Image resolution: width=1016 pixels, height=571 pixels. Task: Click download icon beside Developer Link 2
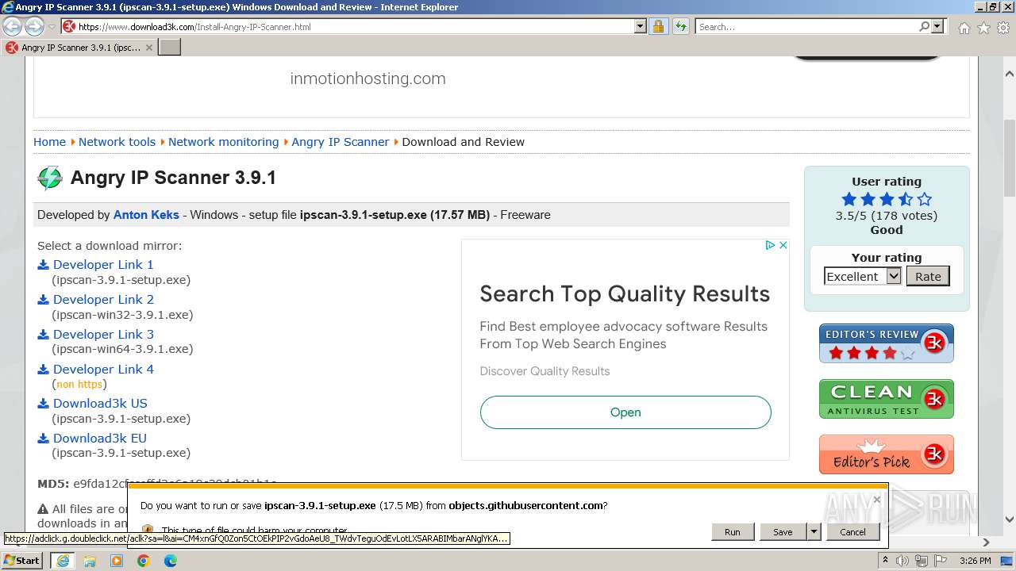click(44, 300)
